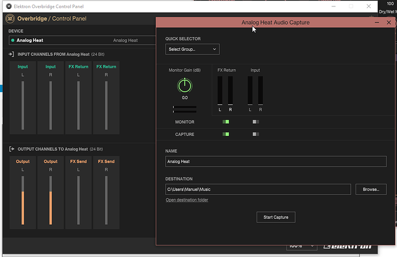Click the QUICK SELECTOR label
Viewport: 397px width, 257px height.
(183, 39)
